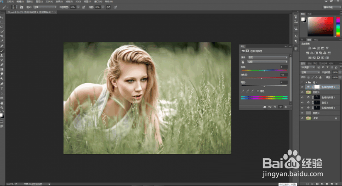Check the Colorize checkbox

click(x=258, y=91)
